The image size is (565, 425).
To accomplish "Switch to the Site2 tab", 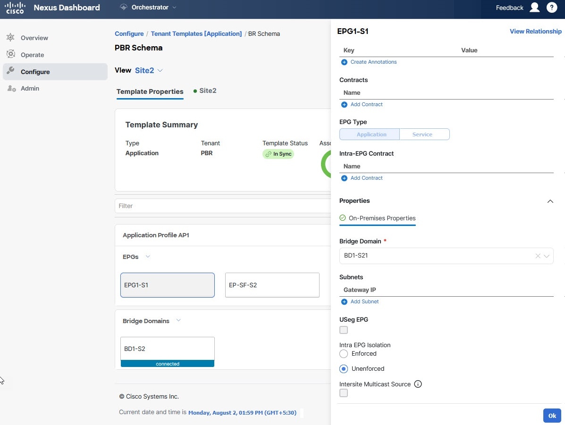I will click(205, 91).
